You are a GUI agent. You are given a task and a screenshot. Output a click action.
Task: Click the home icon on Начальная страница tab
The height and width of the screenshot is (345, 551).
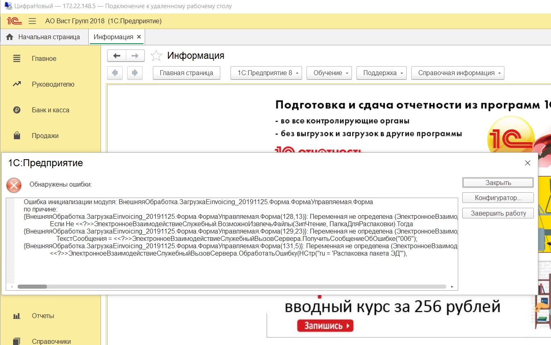point(10,37)
